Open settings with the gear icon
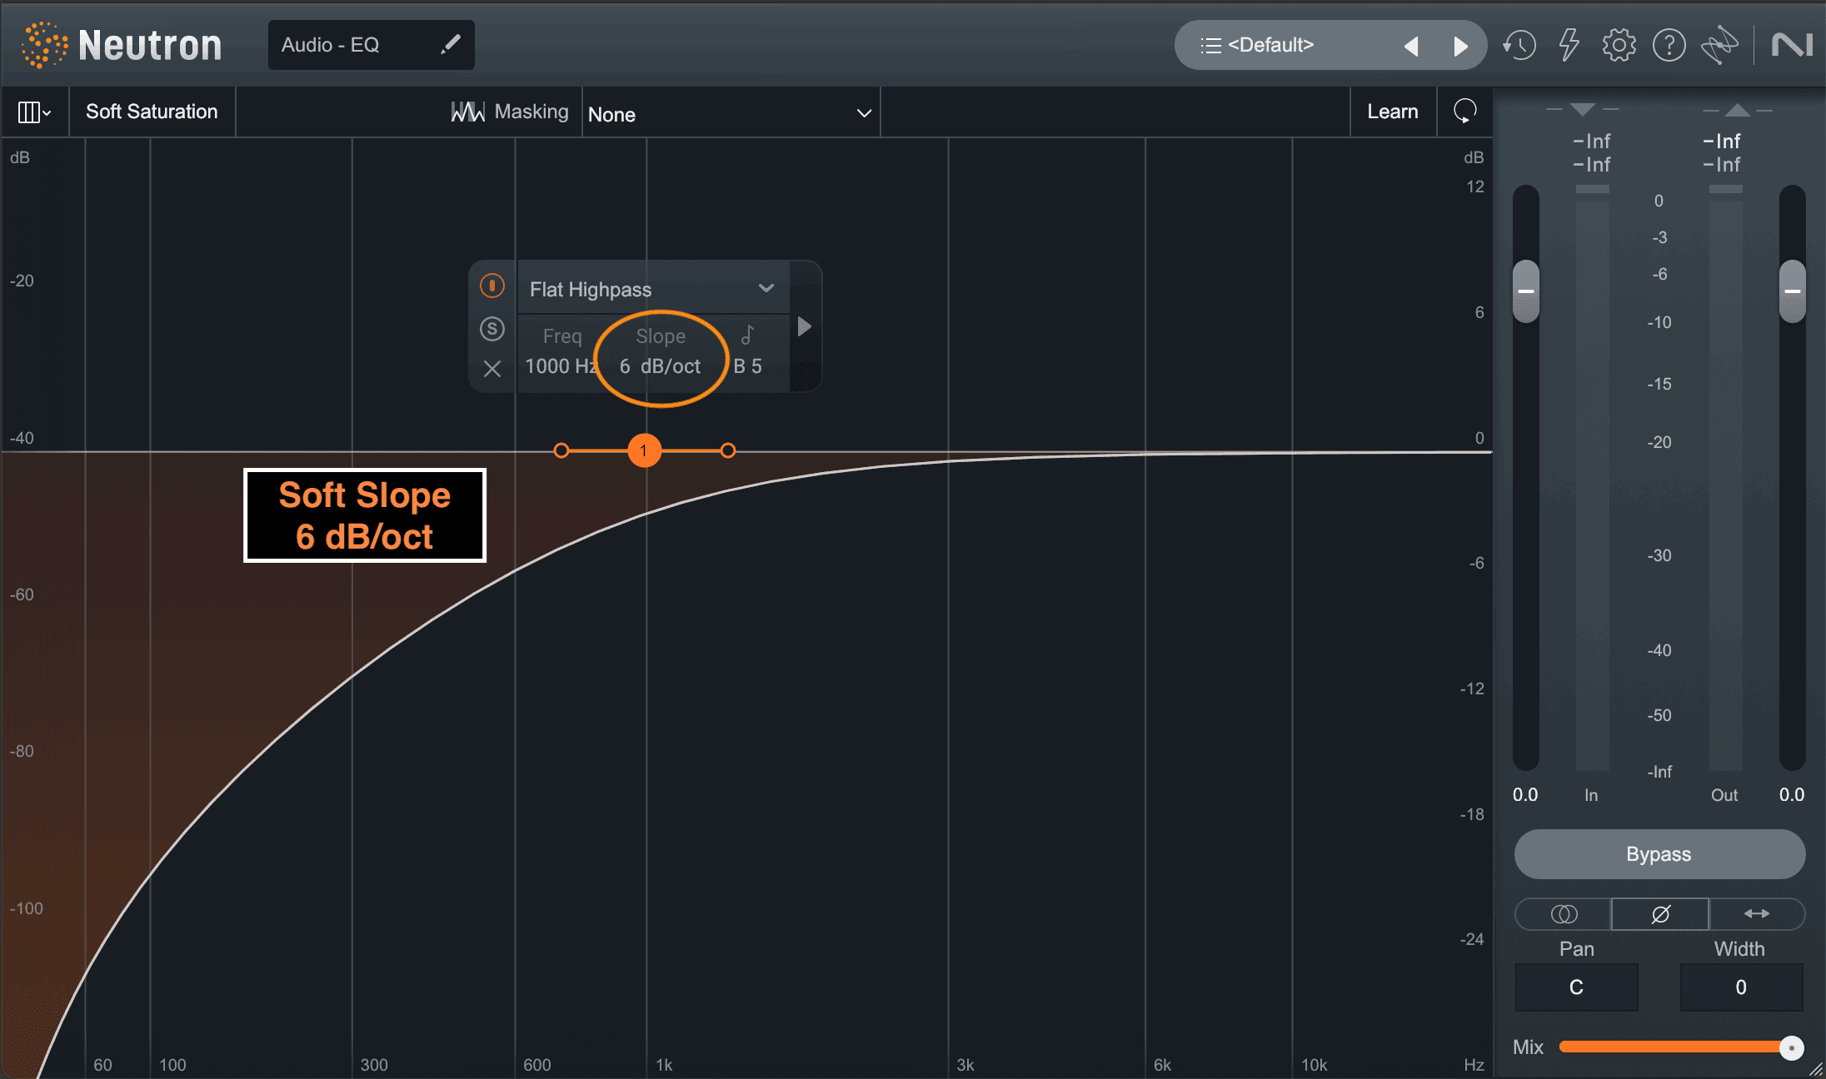This screenshot has height=1079, width=1826. tap(1619, 45)
